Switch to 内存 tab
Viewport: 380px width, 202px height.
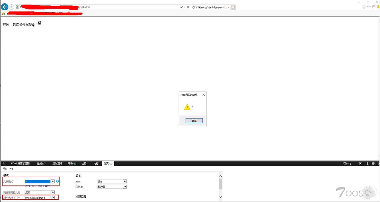96,164
